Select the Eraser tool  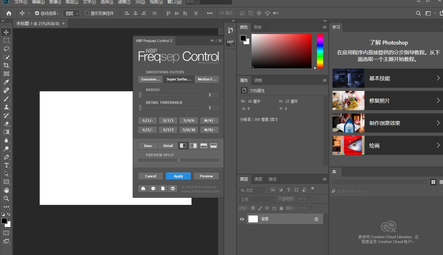coord(6,124)
